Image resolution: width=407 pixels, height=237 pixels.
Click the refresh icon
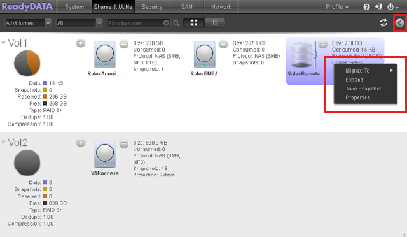coord(383,23)
